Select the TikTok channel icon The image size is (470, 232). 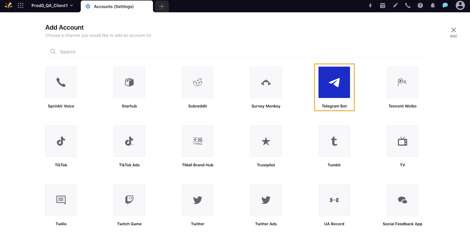point(61,141)
